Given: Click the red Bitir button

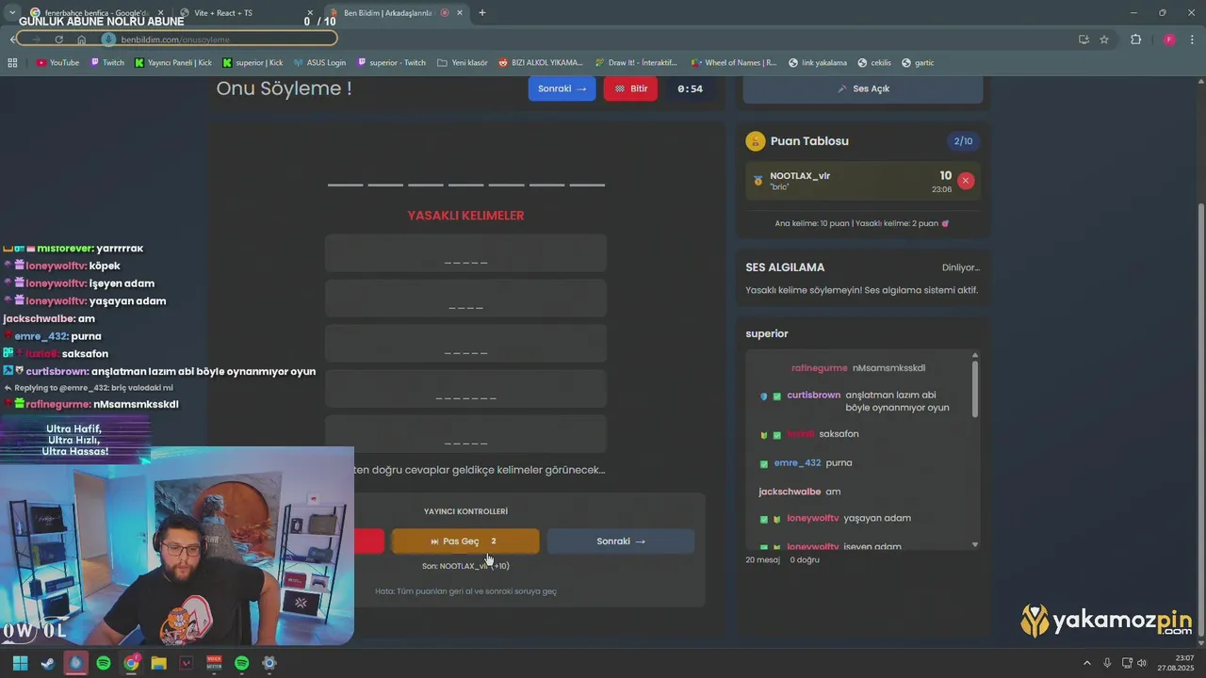Looking at the screenshot, I should [x=630, y=89].
